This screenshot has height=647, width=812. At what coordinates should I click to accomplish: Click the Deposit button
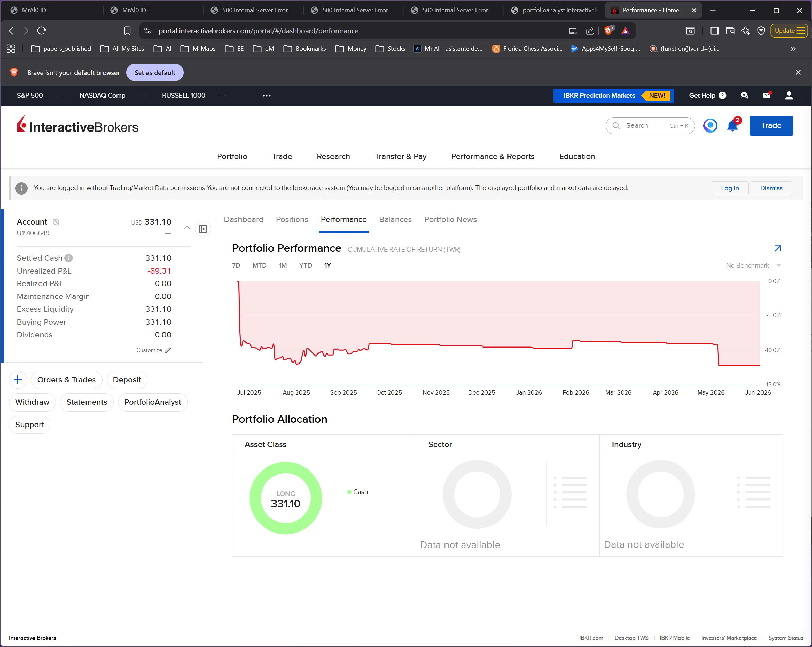coord(127,380)
